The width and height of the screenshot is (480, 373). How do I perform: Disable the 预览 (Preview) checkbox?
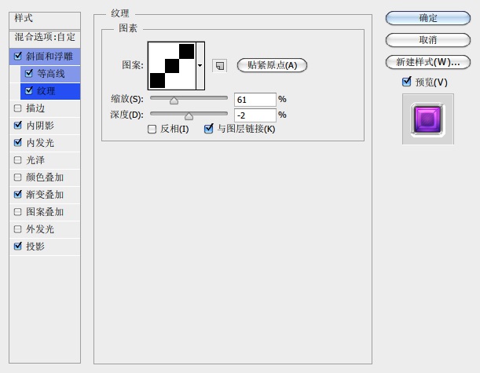point(406,82)
